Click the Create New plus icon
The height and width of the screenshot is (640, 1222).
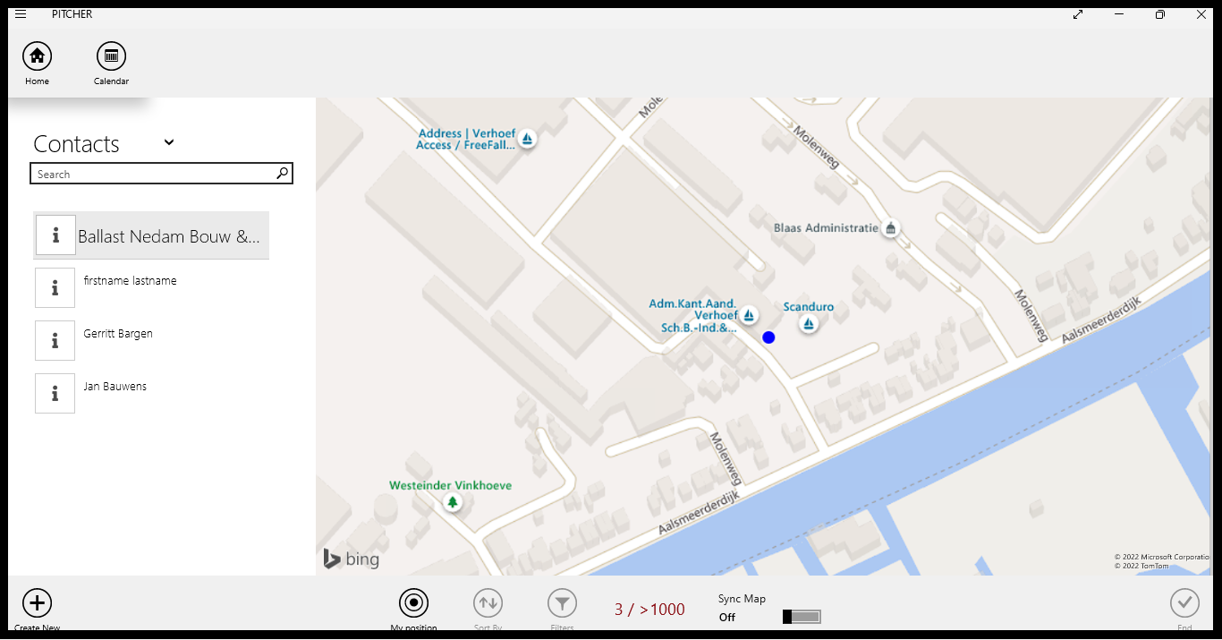(37, 603)
